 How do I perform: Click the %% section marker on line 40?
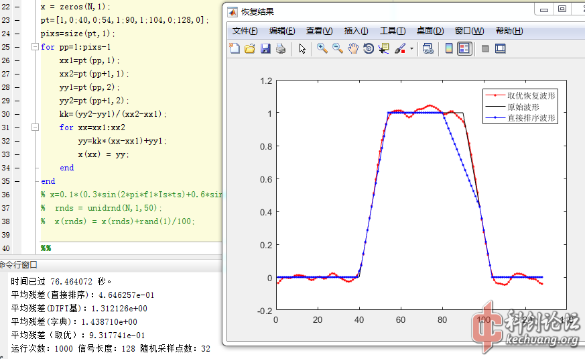click(x=46, y=248)
